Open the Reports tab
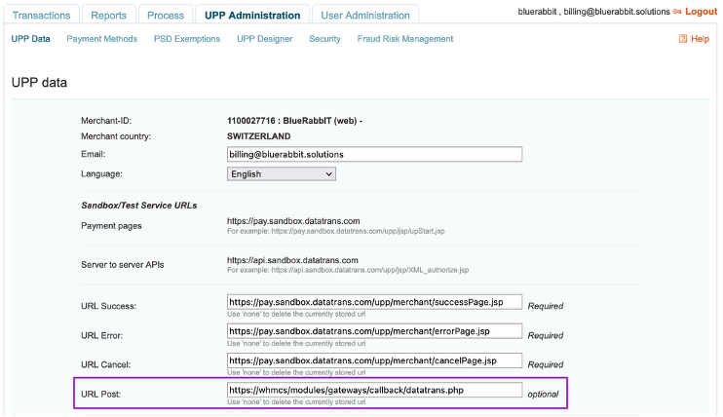This screenshot has height=417, width=723. (x=108, y=16)
